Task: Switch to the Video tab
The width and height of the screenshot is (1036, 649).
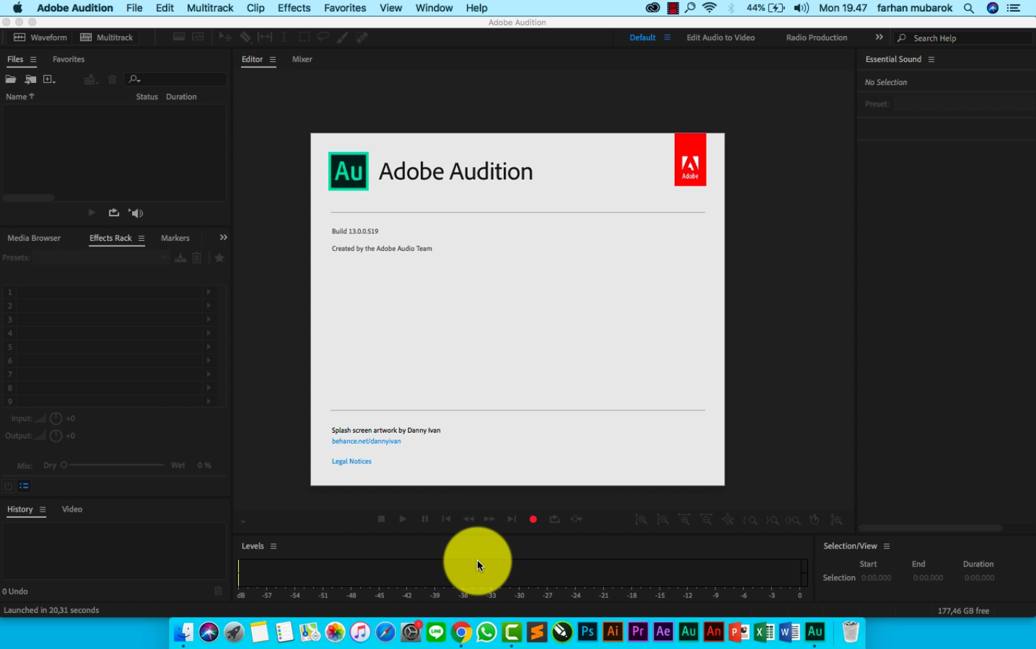Action: pyautogui.click(x=72, y=509)
